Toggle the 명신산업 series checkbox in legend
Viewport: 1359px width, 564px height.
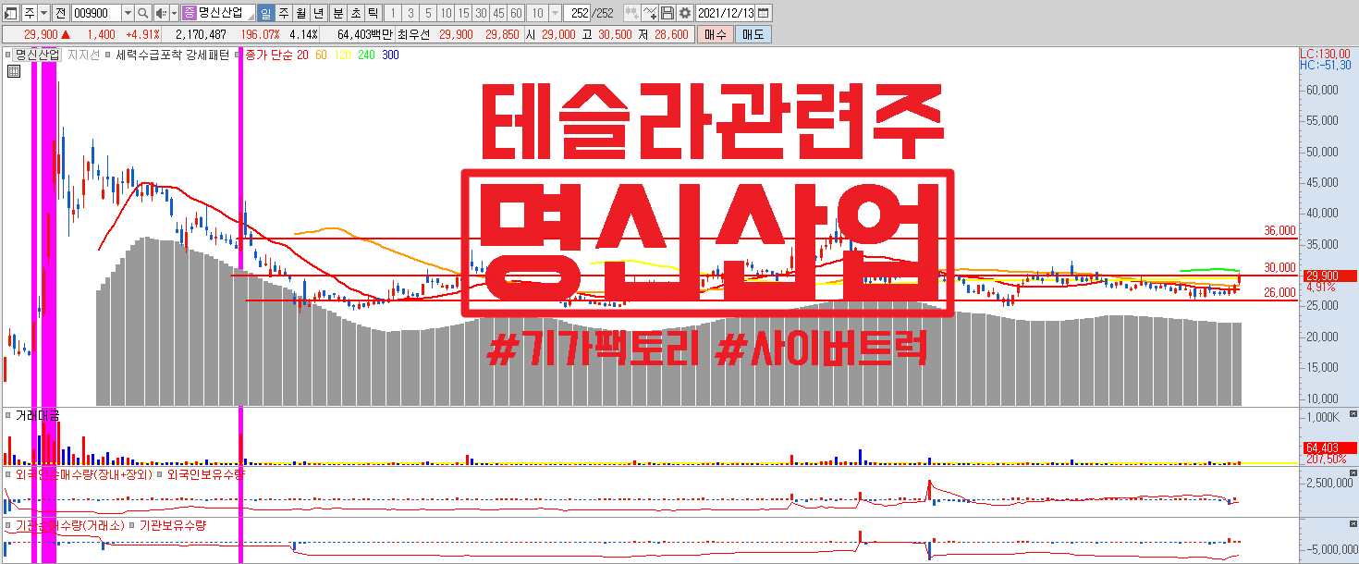click(x=8, y=55)
